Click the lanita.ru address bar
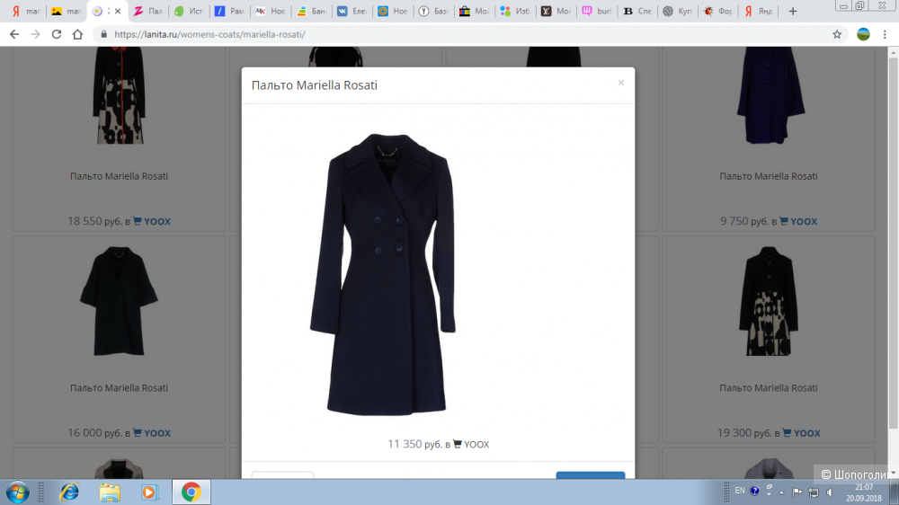Image resolution: width=899 pixels, height=505 pixels. click(449, 34)
